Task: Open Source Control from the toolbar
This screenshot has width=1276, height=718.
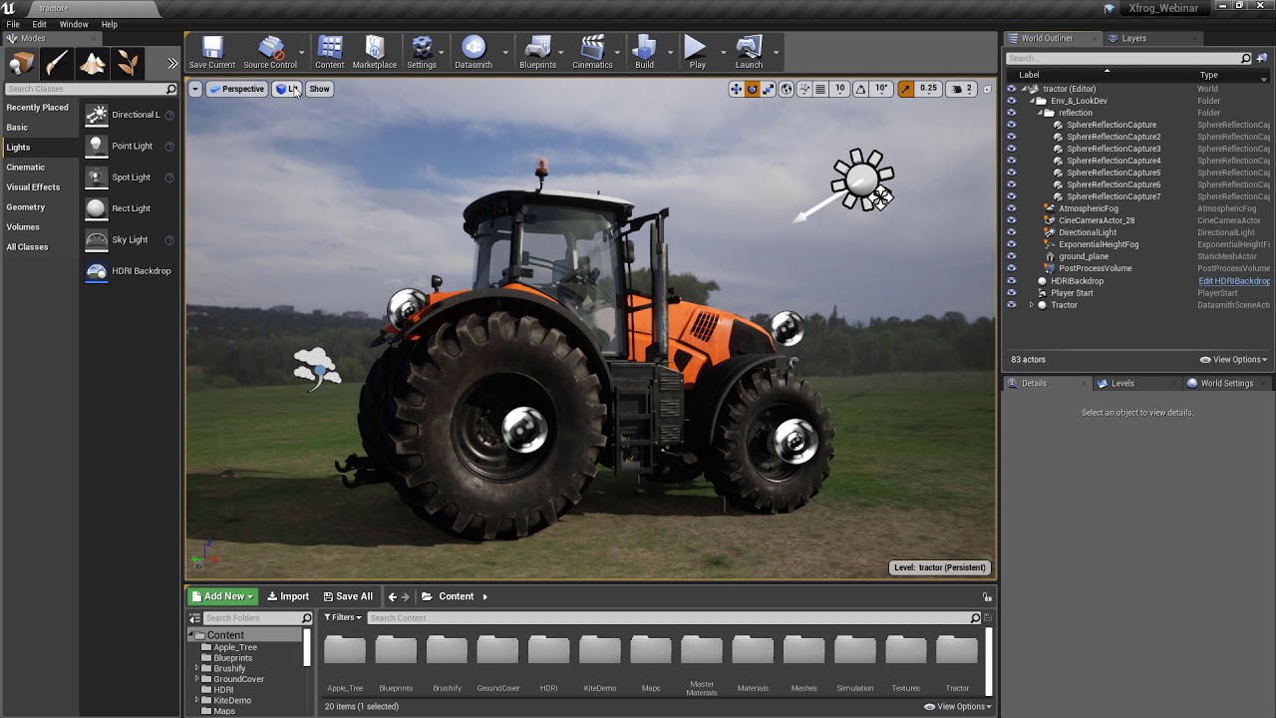Action: coord(270,47)
